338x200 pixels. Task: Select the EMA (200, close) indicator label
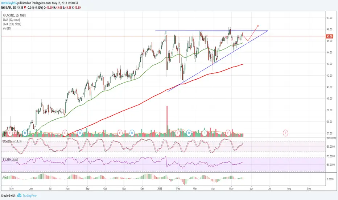(12, 24)
